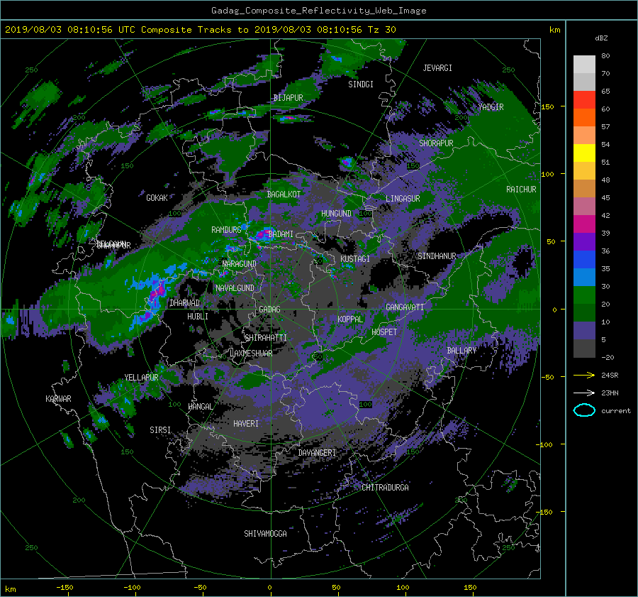The height and width of the screenshot is (597, 638).
Task: Select the JEVARGI city label
Action: 437,68
